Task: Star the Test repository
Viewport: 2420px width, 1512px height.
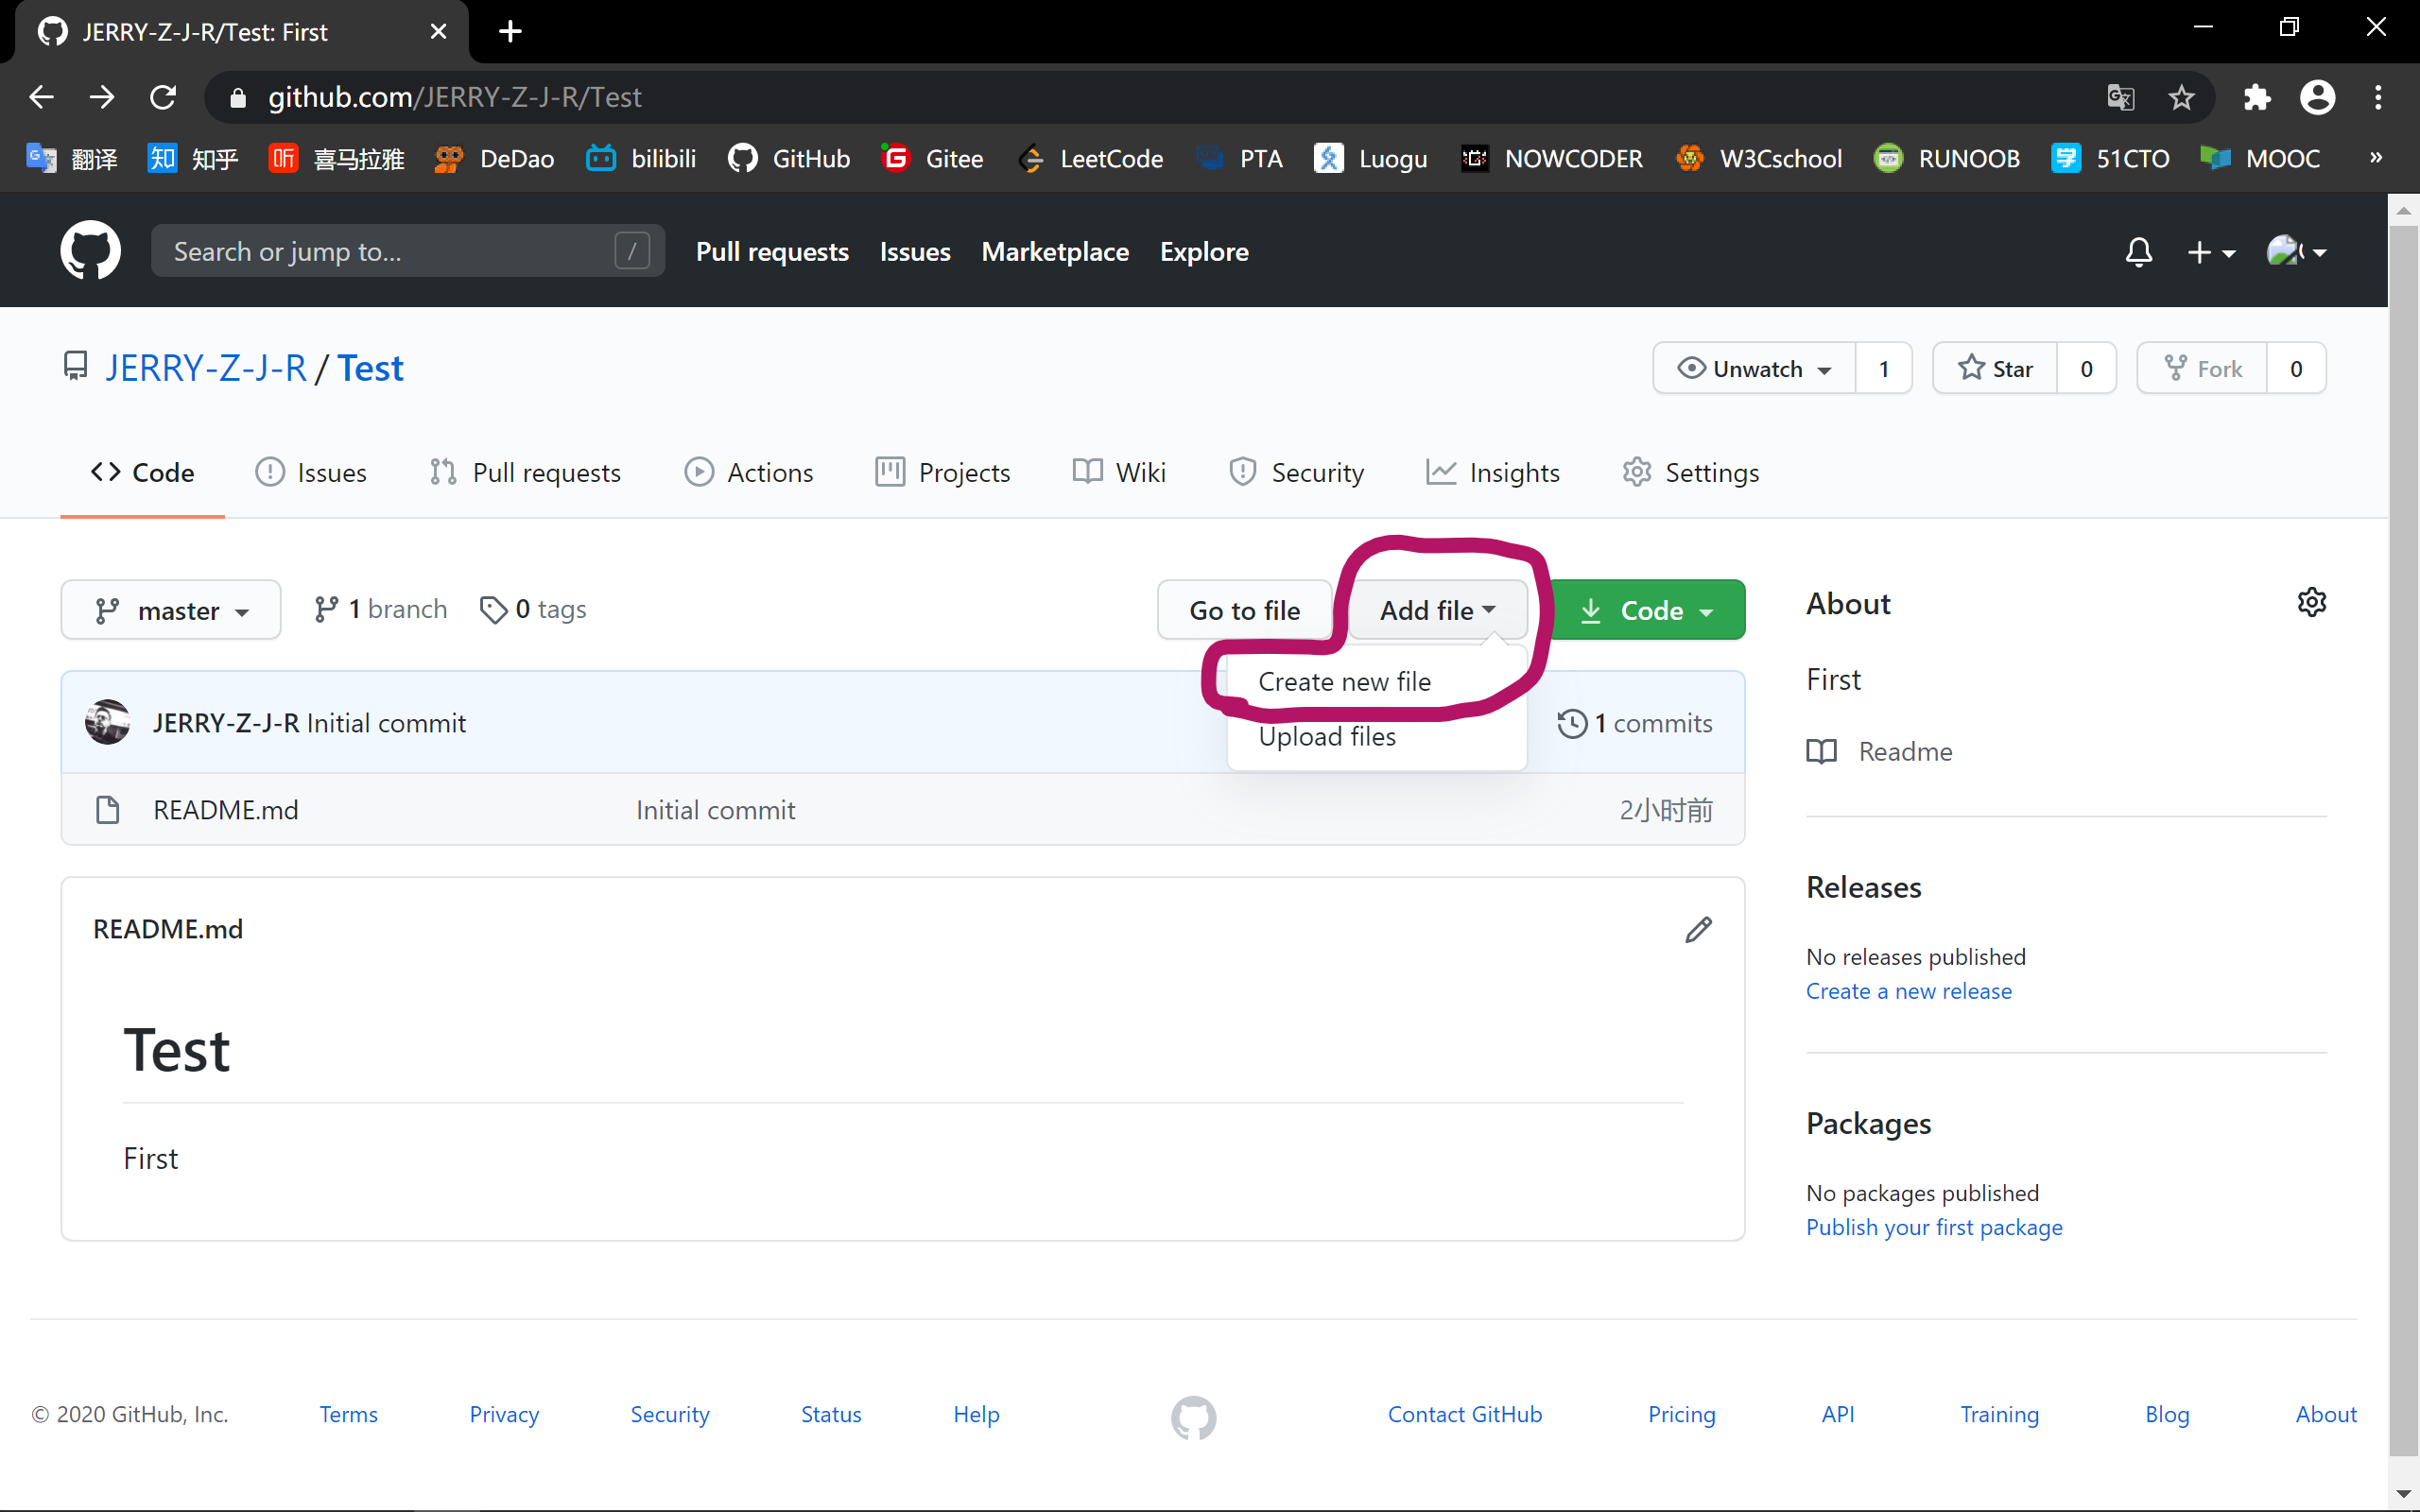Action: (1995, 369)
